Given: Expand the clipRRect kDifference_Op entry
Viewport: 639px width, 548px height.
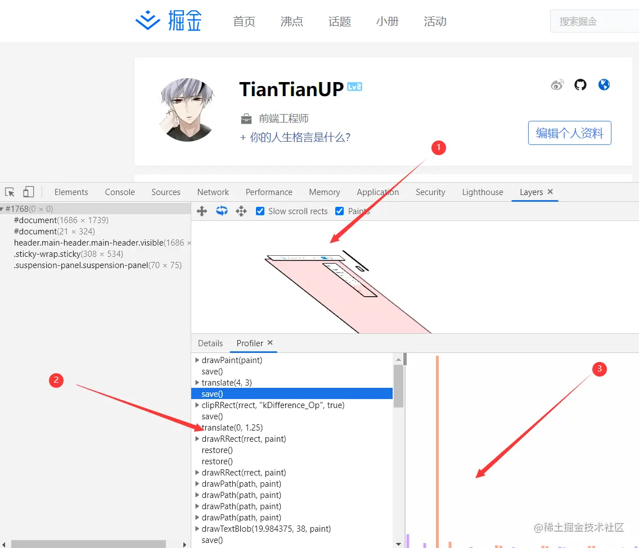Looking at the screenshot, I should (x=197, y=405).
